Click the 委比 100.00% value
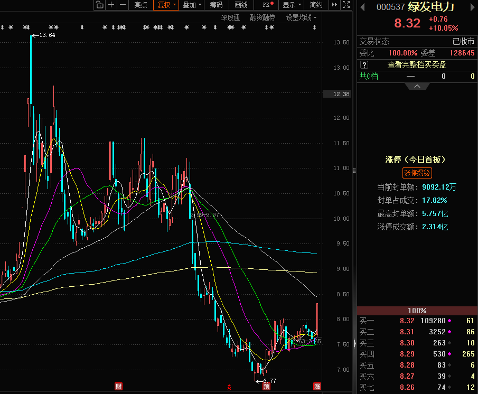The height and width of the screenshot is (394, 478). [x=402, y=53]
